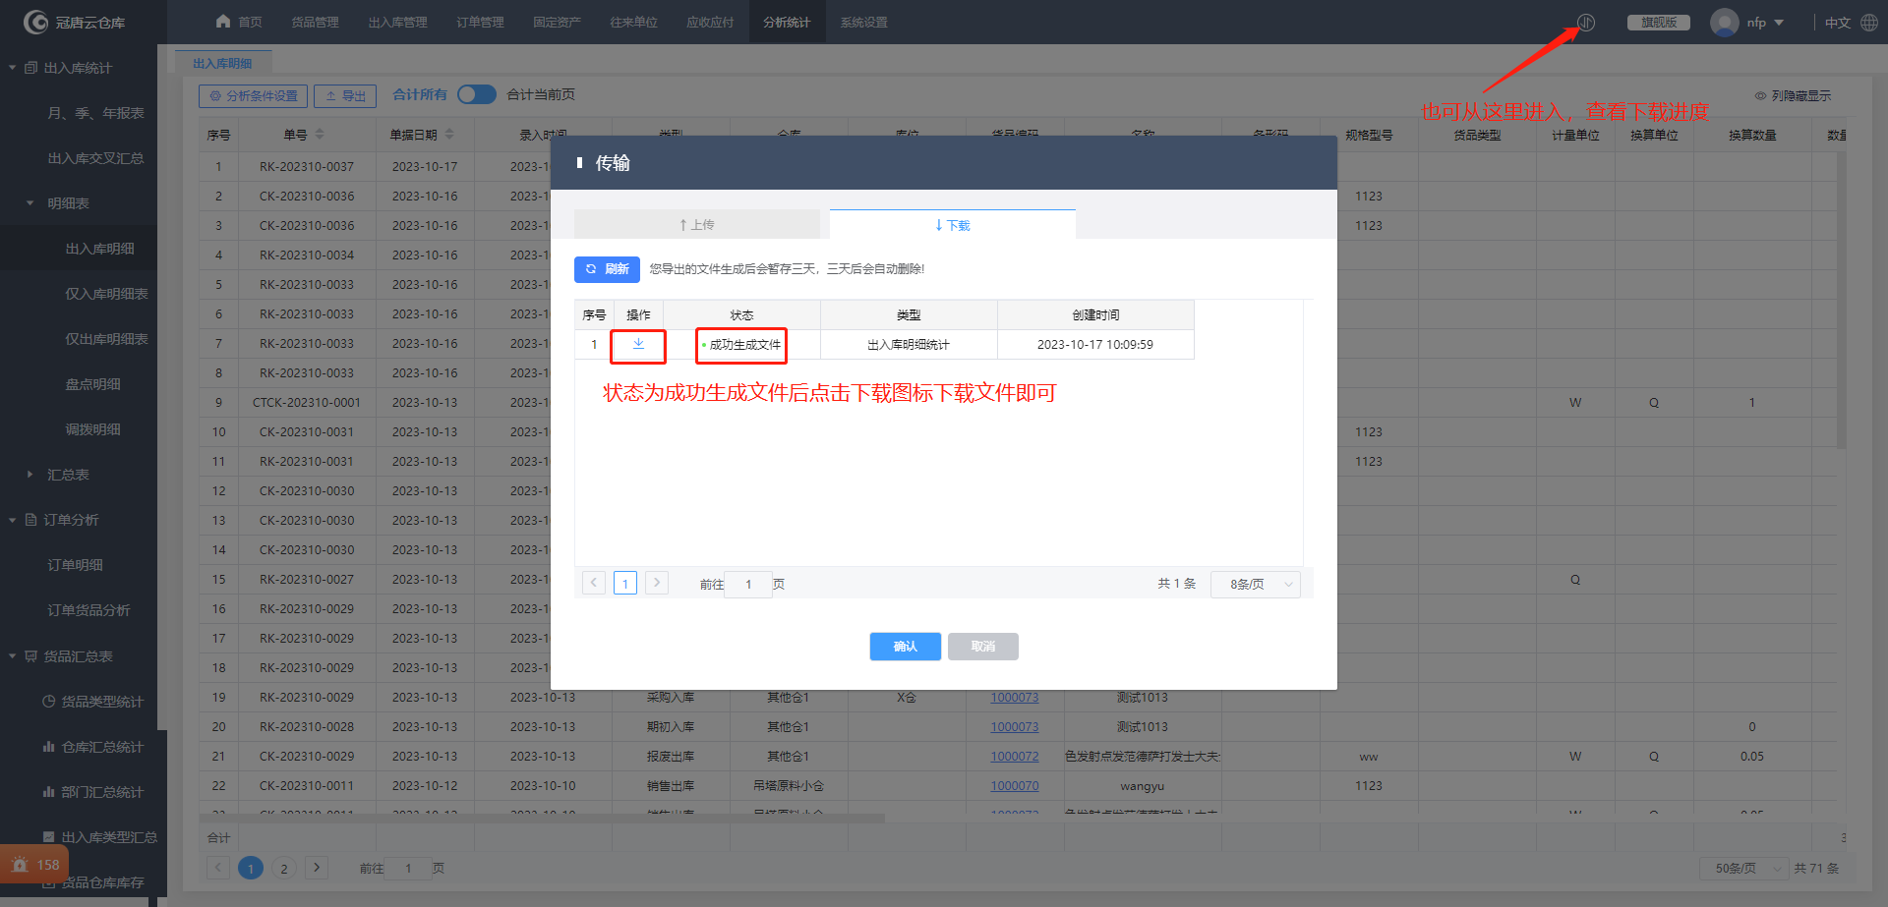The height and width of the screenshot is (907, 1888).
Task: Open 仅入库明细表 in sidebar
Action: coord(106,294)
